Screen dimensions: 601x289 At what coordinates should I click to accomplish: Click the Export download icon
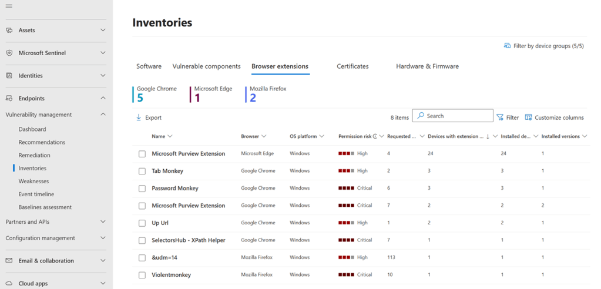tap(139, 117)
